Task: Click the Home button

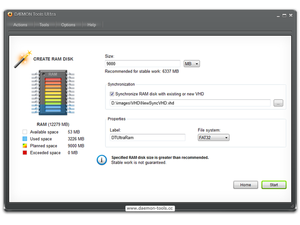Action: tap(246, 185)
